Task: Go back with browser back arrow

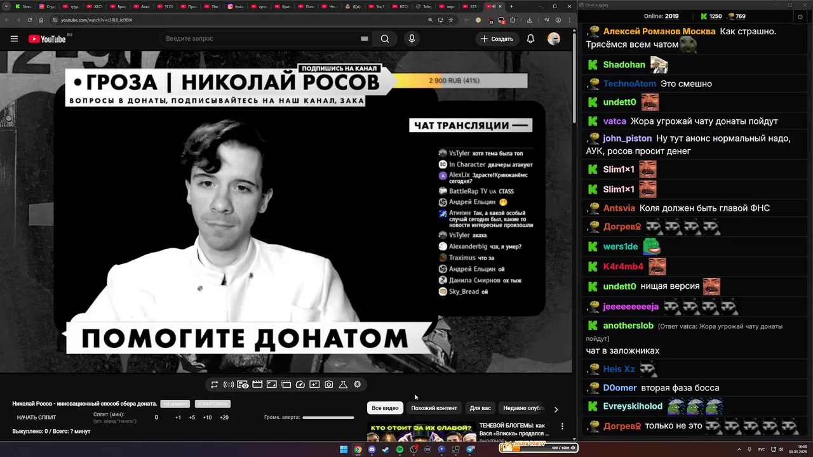Action: tap(6, 20)
